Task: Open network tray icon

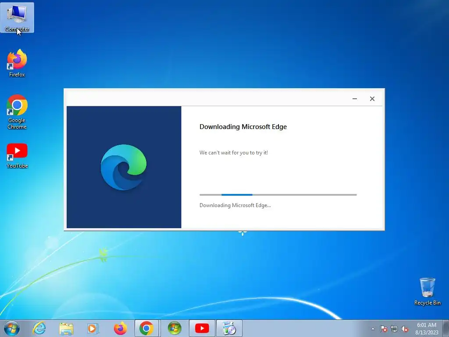Action: tap(394, 329)
